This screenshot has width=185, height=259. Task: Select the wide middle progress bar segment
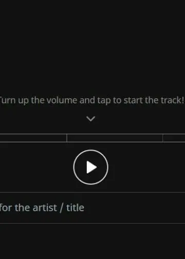click(x=115, y=138)
